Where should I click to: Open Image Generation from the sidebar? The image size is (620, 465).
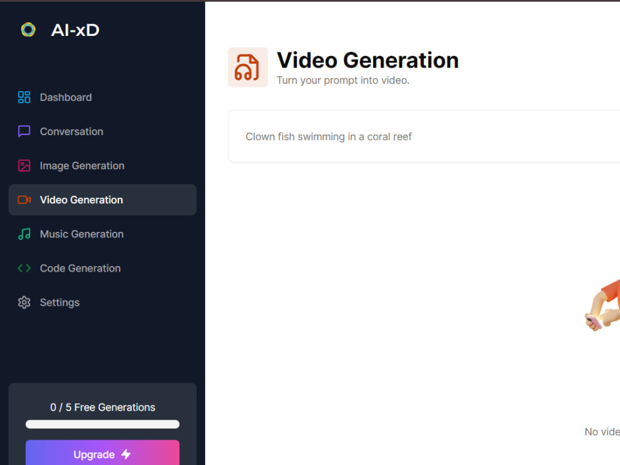pos(102,166)
